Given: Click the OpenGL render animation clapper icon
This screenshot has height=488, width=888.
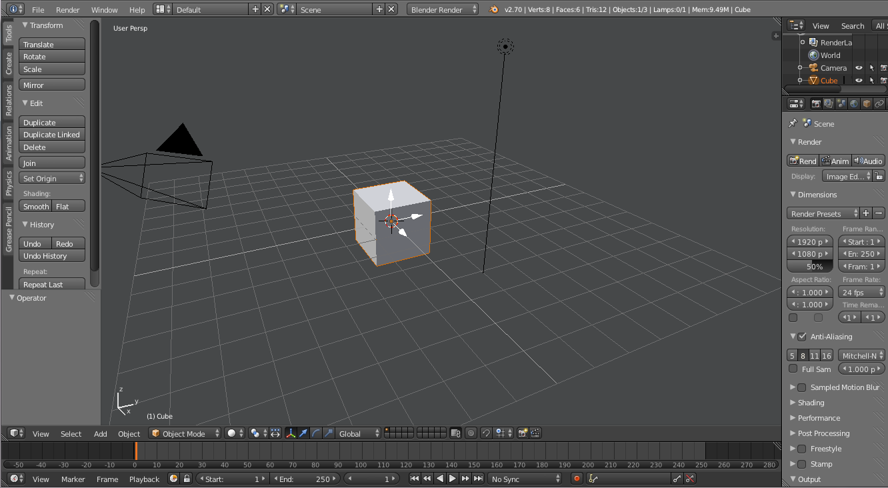Looking at the screenshot, I should [535, 433].
